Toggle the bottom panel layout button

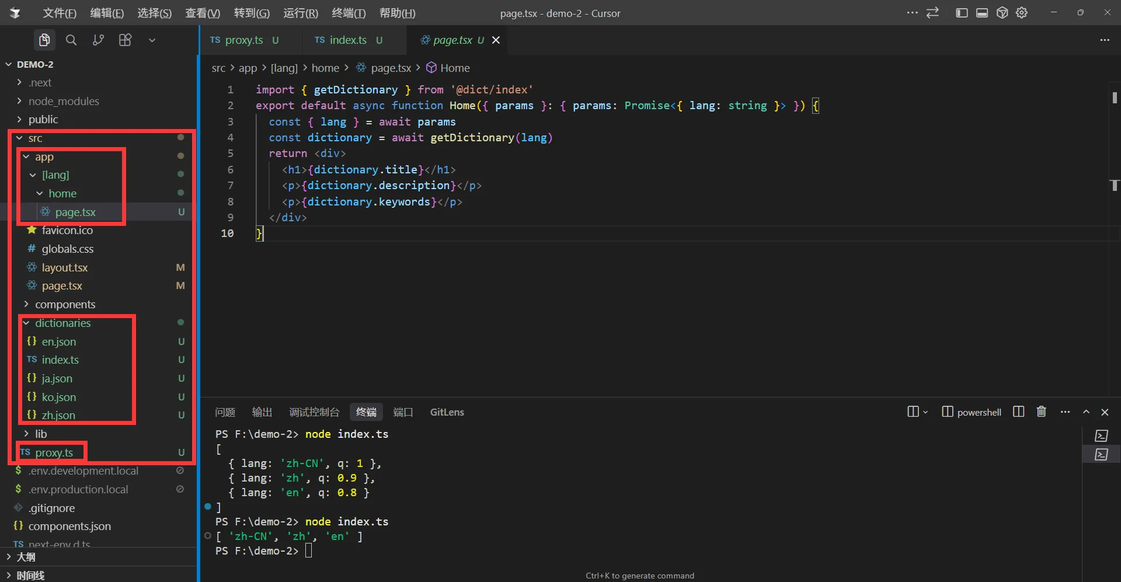tap(982, 13)
